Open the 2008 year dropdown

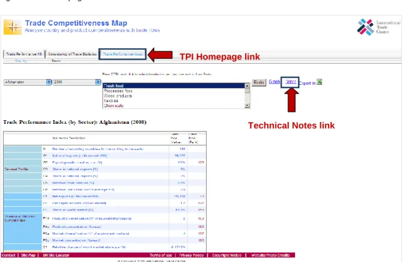click(x=77, y=82)
